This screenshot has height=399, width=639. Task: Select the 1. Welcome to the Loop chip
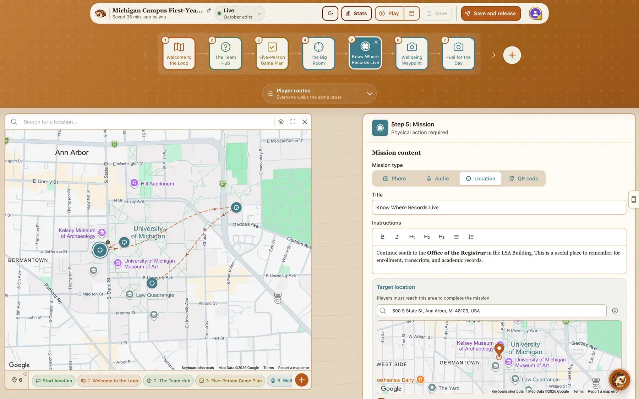click(109, 381)
